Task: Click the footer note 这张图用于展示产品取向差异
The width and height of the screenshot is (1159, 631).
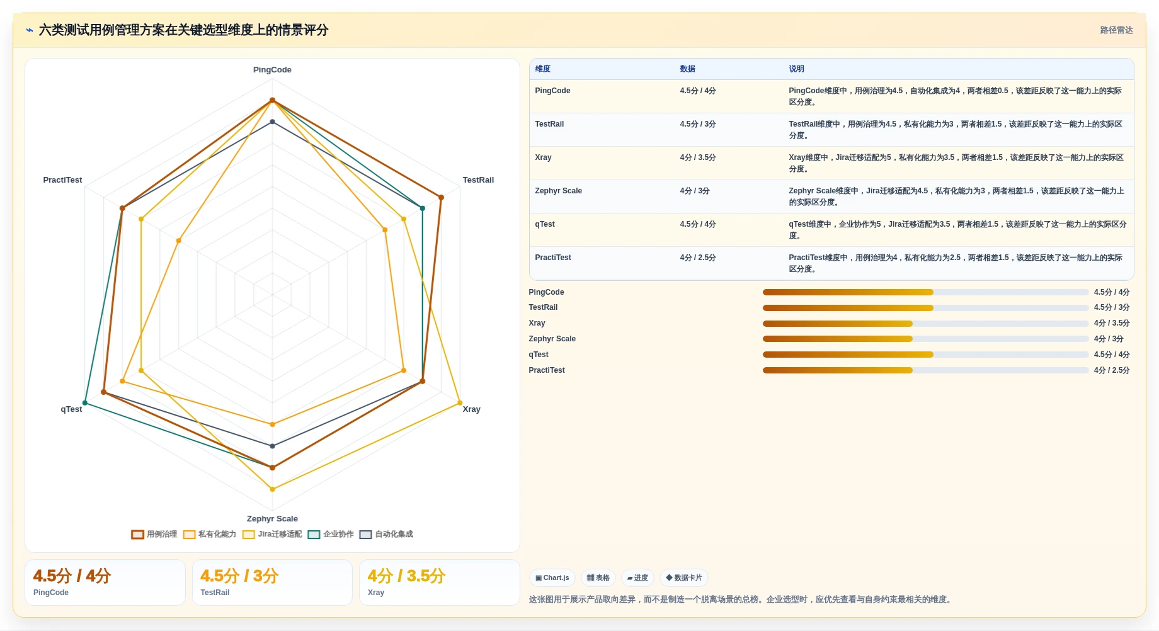Action: pos(741,600)
